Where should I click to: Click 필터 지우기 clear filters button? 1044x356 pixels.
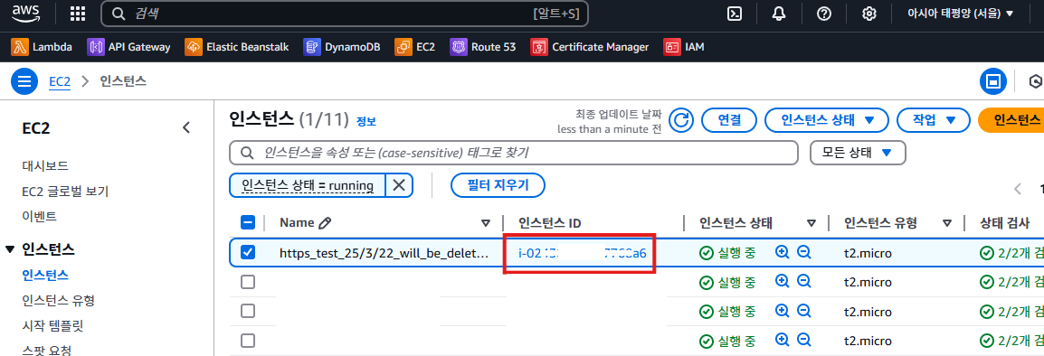[x=498, y=185]
